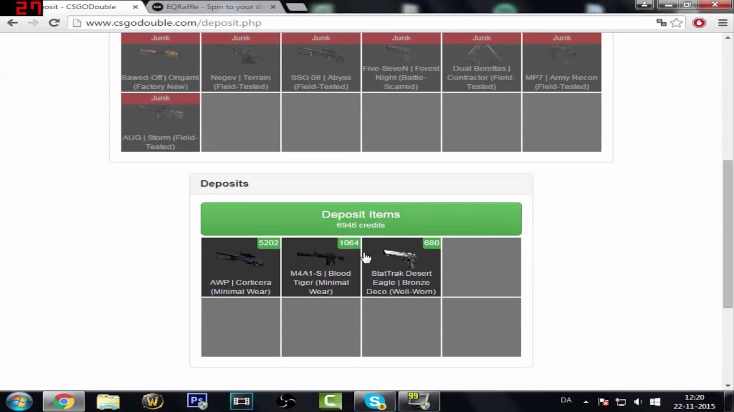Click the 5202 credit value badge
This screenshot has height=412, width=734.
point(268,243)
